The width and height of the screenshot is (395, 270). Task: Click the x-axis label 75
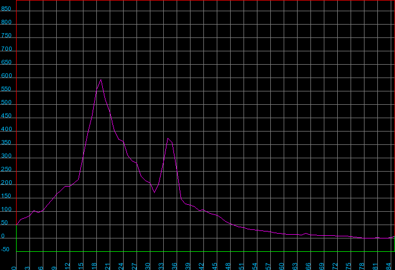click(348, 266)
